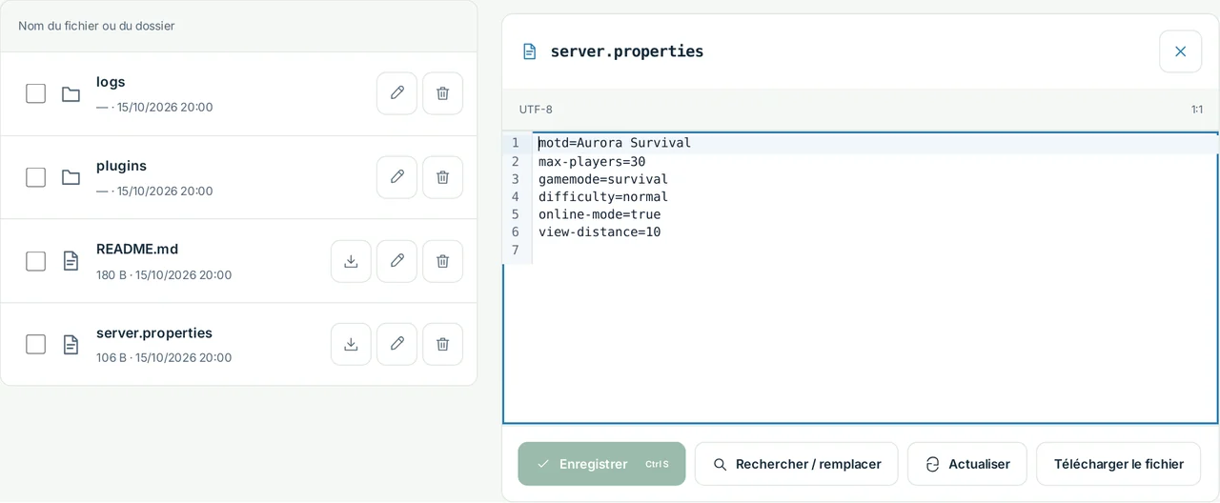1220x503 pixels.
Task: Rename the logs folder with pencil icon
Action: pyautogui.click(x=396, y=93)
